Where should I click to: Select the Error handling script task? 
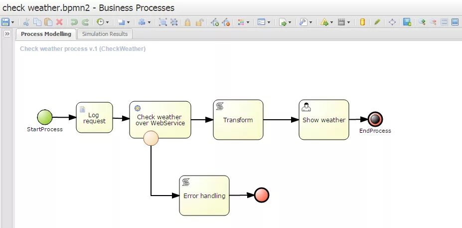coord(204,196)
